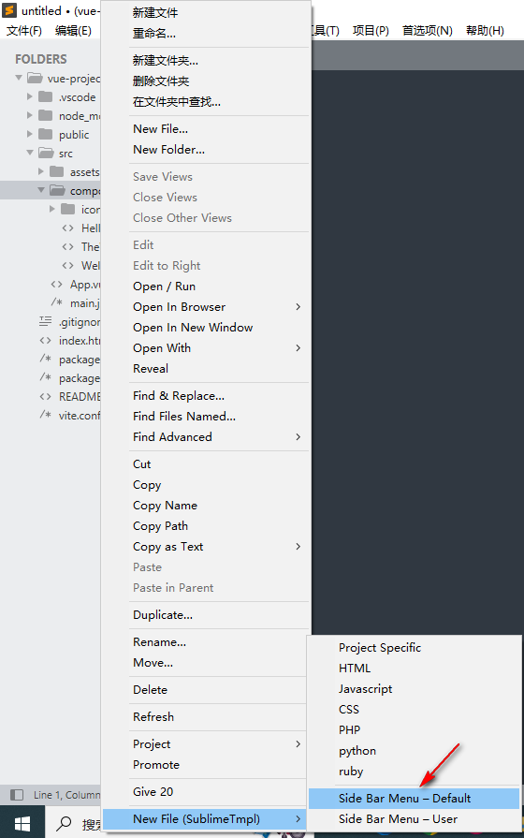Open the 首选项(N) menu

[x=428, y=31]
